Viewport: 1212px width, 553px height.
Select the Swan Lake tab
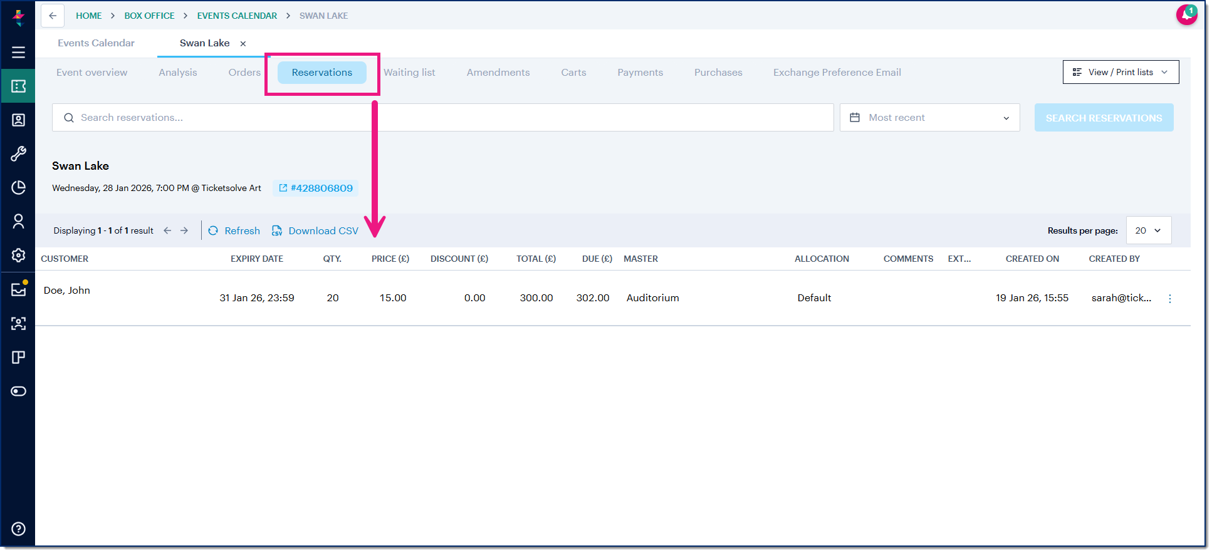(204, 43)
